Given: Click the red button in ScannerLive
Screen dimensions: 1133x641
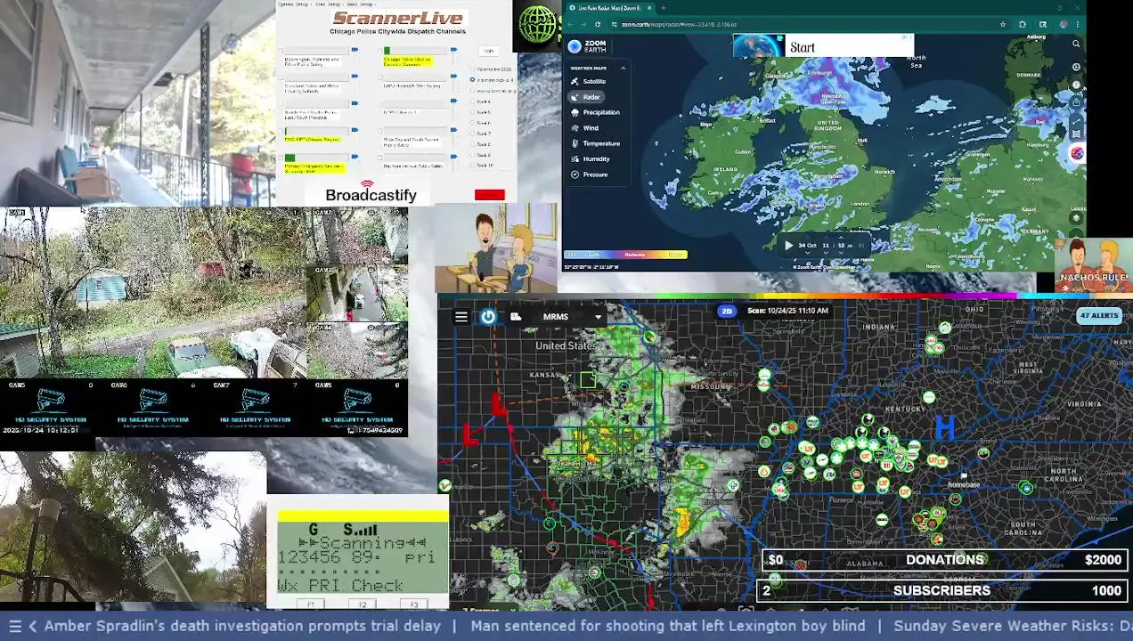Looking at the screenshot, I should click(x=490, y=195).
